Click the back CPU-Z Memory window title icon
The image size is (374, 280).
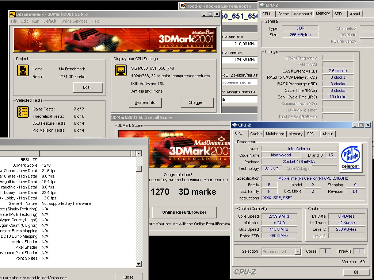(x=262, y=5)
